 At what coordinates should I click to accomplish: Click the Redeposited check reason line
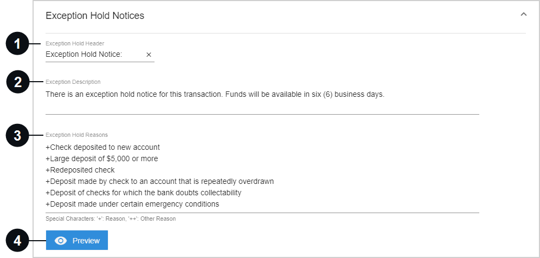80,170
